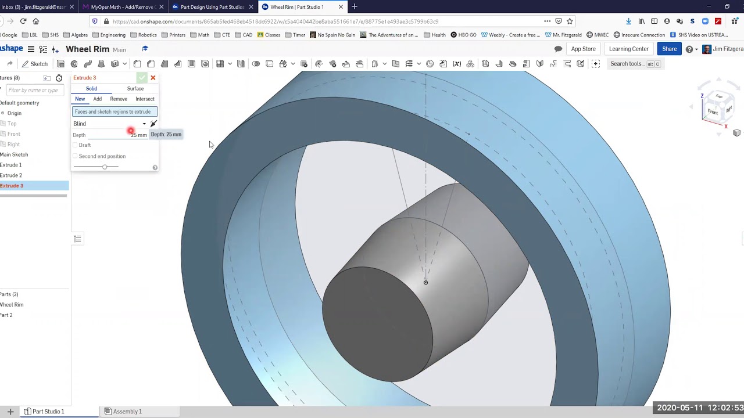Image resolution: width=744 pixels, height=418 pixels.
Task: Select the New operation tab
Action: coord(80,99)
